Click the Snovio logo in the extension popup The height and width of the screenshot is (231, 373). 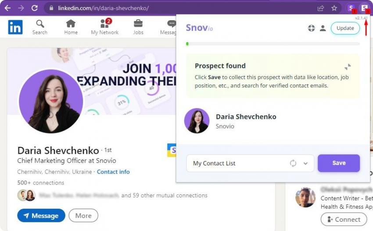click(x=199, y=28)
